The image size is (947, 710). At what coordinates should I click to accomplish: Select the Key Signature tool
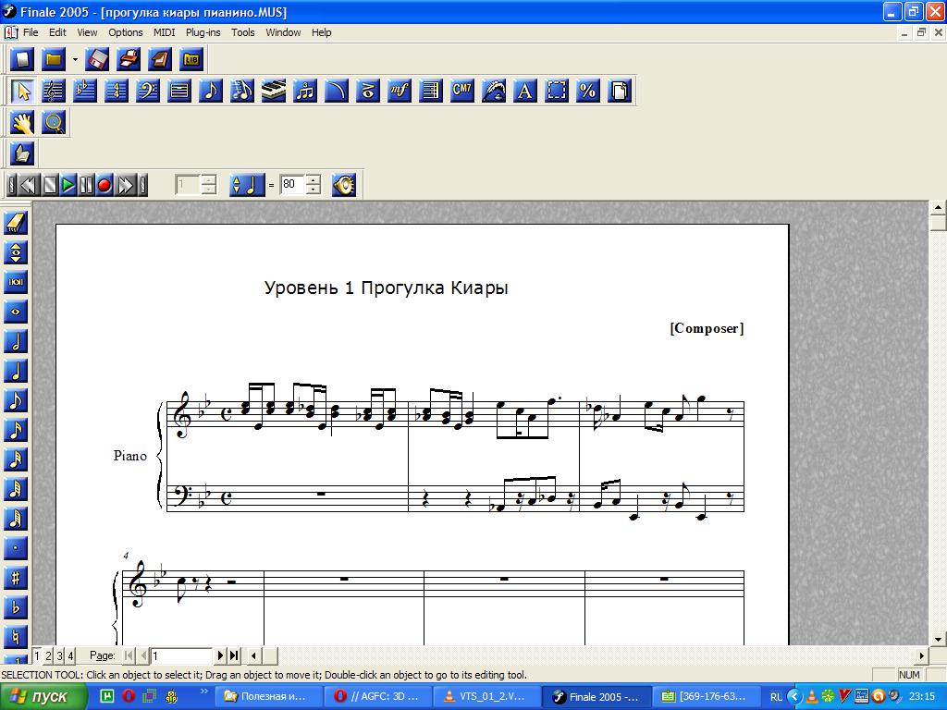coord(85,91)
